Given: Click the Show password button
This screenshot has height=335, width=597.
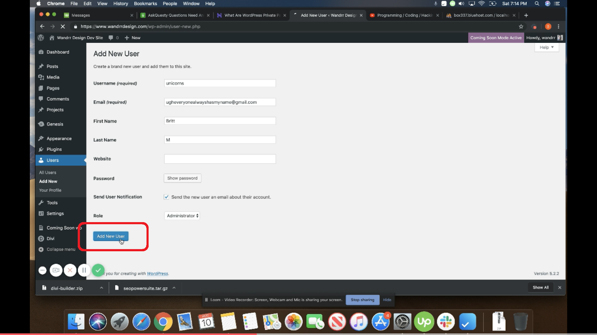Looking at the screenshot, I should pyautogui.click(x=182, y=178).
